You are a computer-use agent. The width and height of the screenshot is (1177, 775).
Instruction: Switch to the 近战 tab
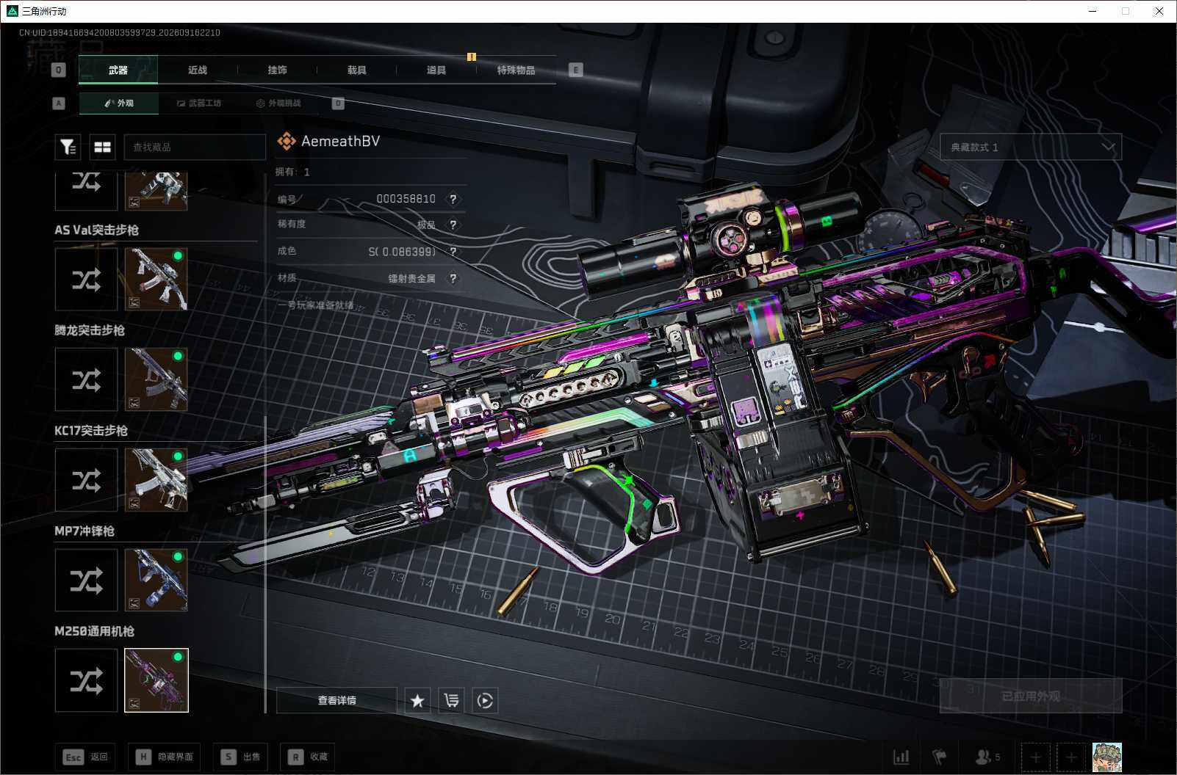click(198, 70)
